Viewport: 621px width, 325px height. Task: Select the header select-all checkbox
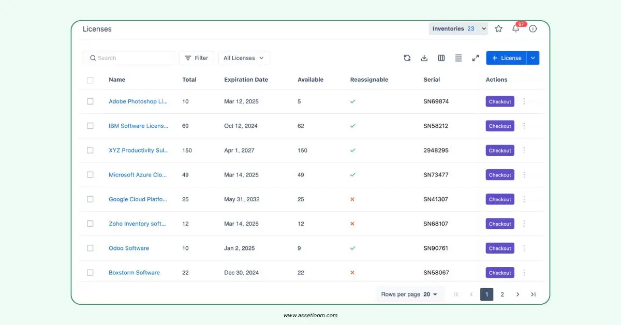click(90, 80)
